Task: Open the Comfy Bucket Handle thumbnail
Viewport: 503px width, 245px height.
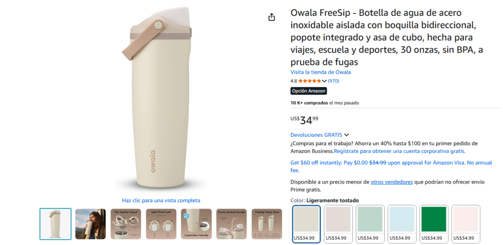Action: (x=232, y=224)
